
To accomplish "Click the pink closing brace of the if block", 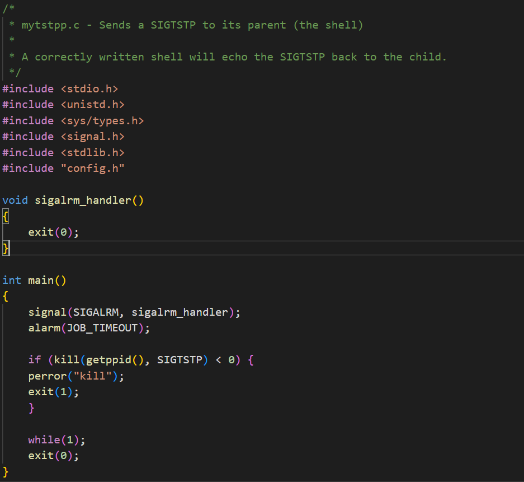I will pos(31,408).
